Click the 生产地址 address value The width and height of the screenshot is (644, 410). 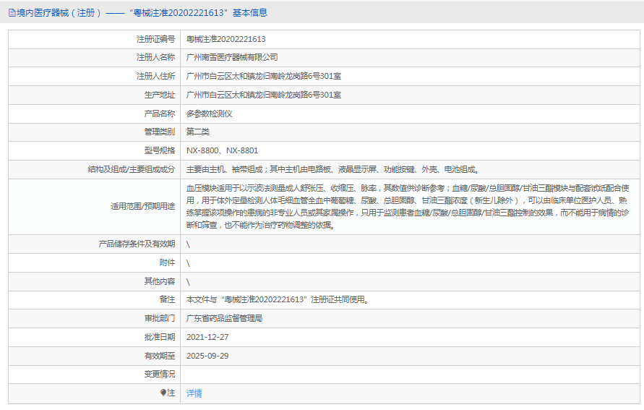pyautogui.click(x=264, y=95)
